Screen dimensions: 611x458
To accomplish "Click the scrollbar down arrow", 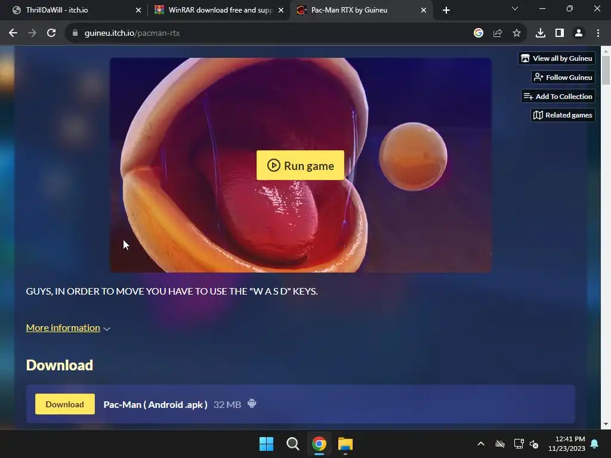I will tap(606, 424).
